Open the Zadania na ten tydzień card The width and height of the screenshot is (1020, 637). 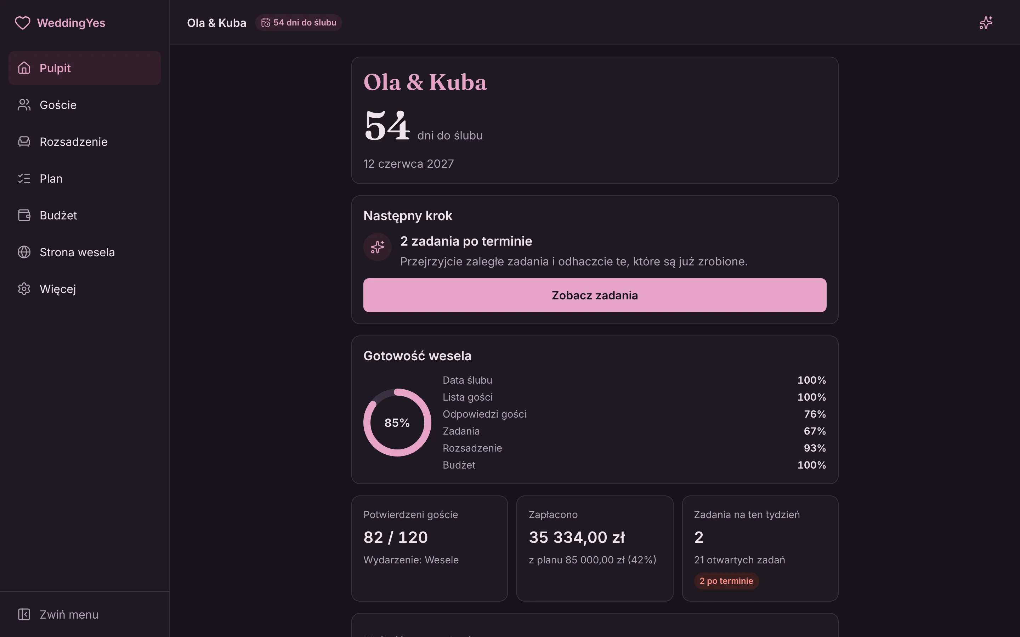760,549
